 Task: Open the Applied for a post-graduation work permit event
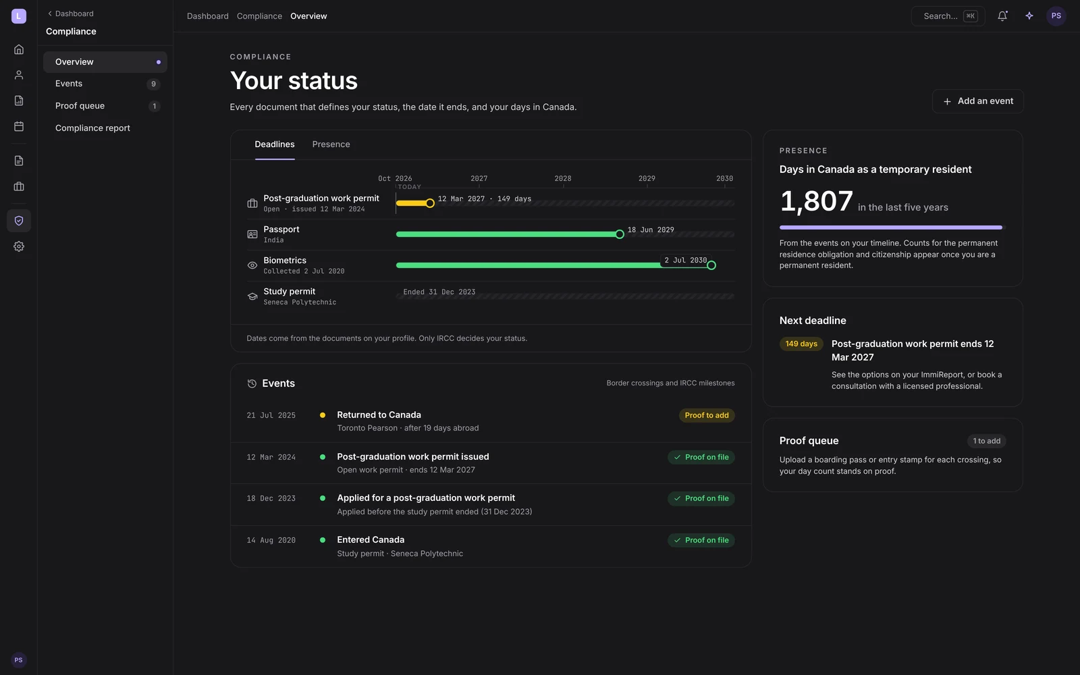click(491, 505)
